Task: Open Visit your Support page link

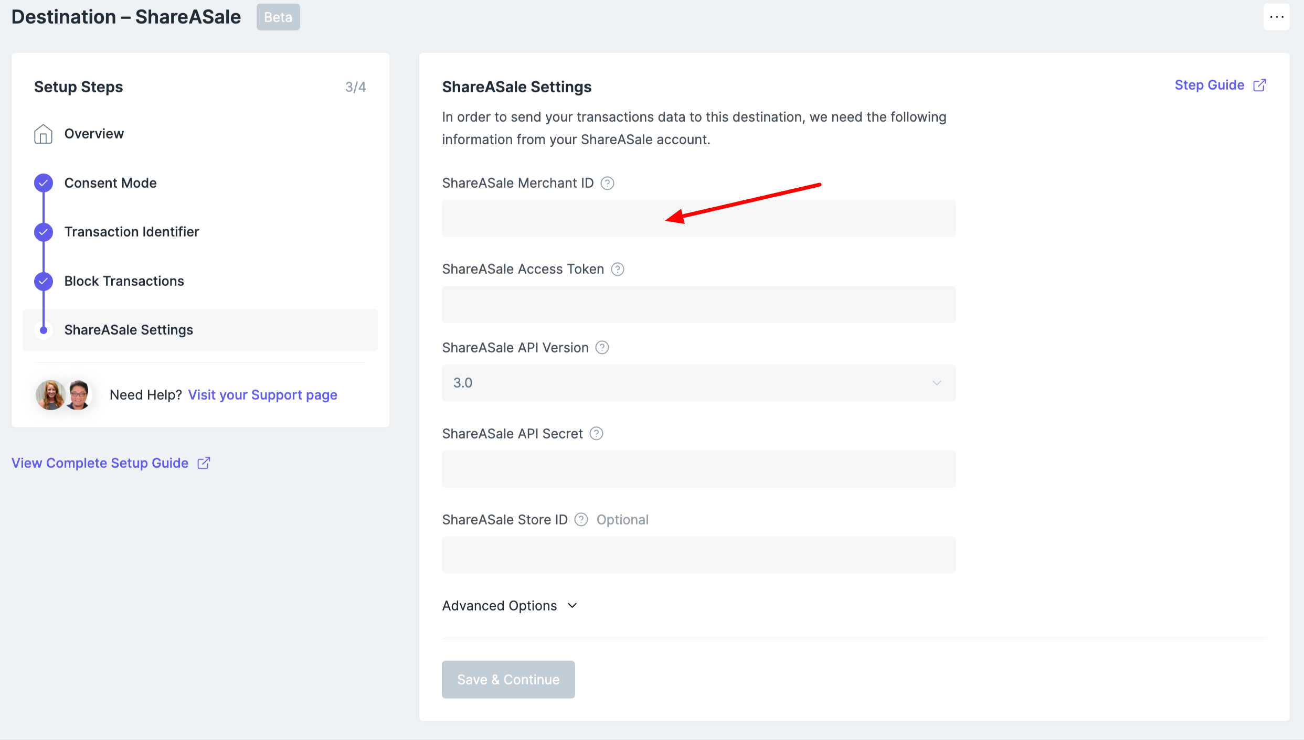Action: click(x=262, y=395)
